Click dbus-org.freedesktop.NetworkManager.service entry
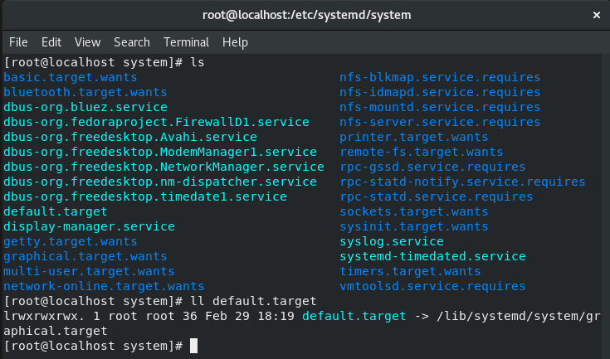Image resolution: width=610 pixels, height=359 pixels. coord(163,167)
